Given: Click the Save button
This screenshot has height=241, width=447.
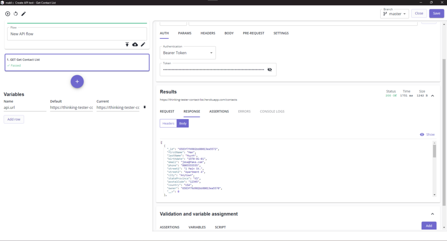Looking at the screenshot, I should click(437, 14).
